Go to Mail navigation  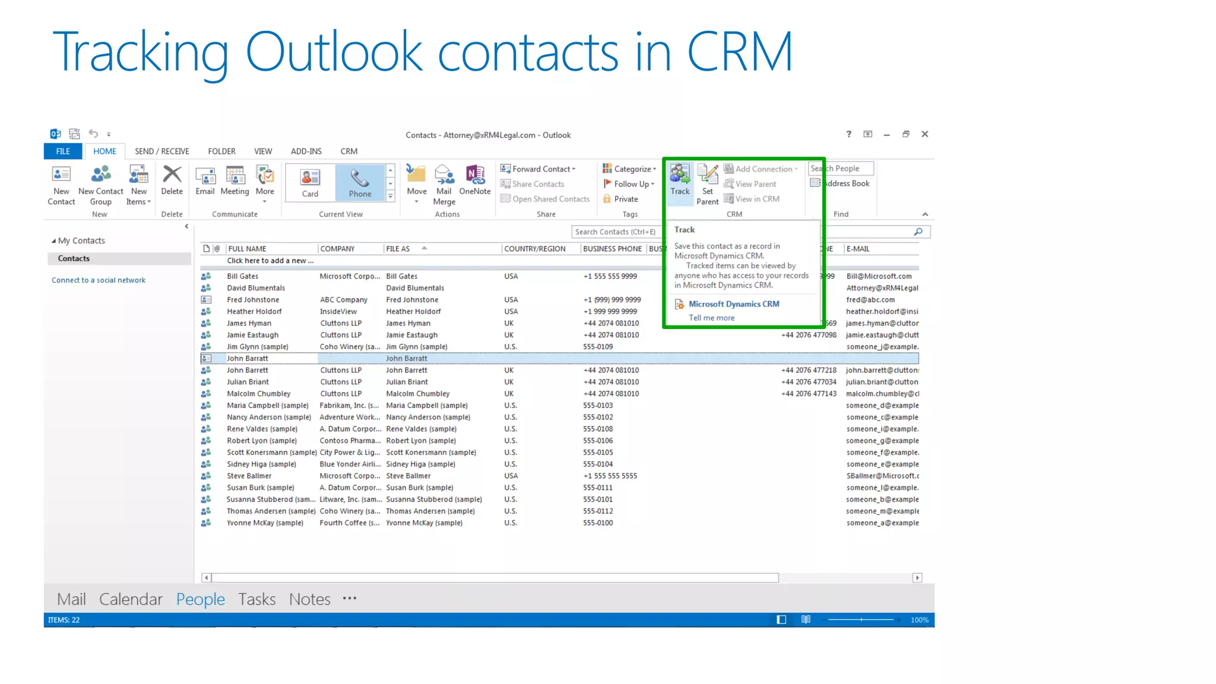(x=71, y=599)
